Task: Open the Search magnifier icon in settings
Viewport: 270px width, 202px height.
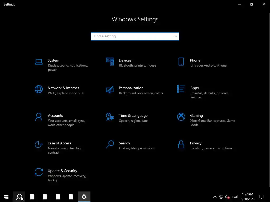Action: [110, 144]
